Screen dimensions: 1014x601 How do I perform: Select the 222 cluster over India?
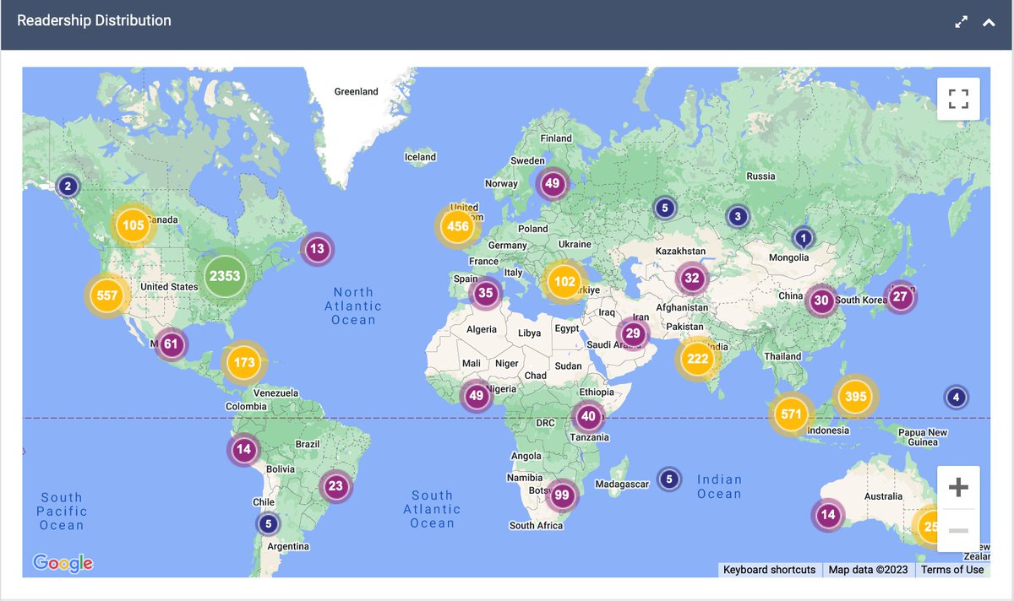697,359
